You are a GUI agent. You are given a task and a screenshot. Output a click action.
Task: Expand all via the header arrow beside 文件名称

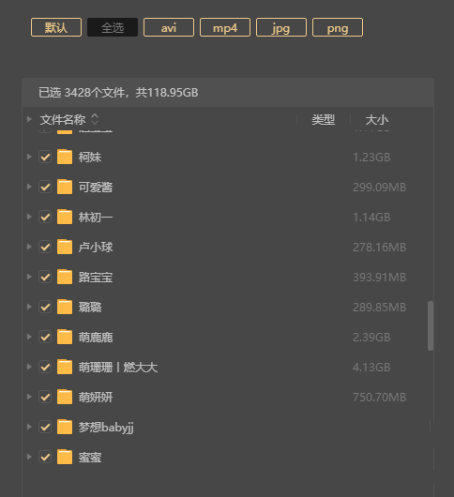pyautogui.click(x=29, y=119)
